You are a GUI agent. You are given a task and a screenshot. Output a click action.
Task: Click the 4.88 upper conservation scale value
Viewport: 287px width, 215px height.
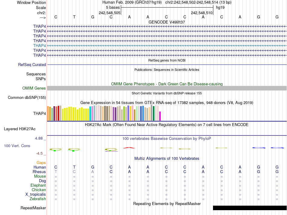click(x=39, y=138)
